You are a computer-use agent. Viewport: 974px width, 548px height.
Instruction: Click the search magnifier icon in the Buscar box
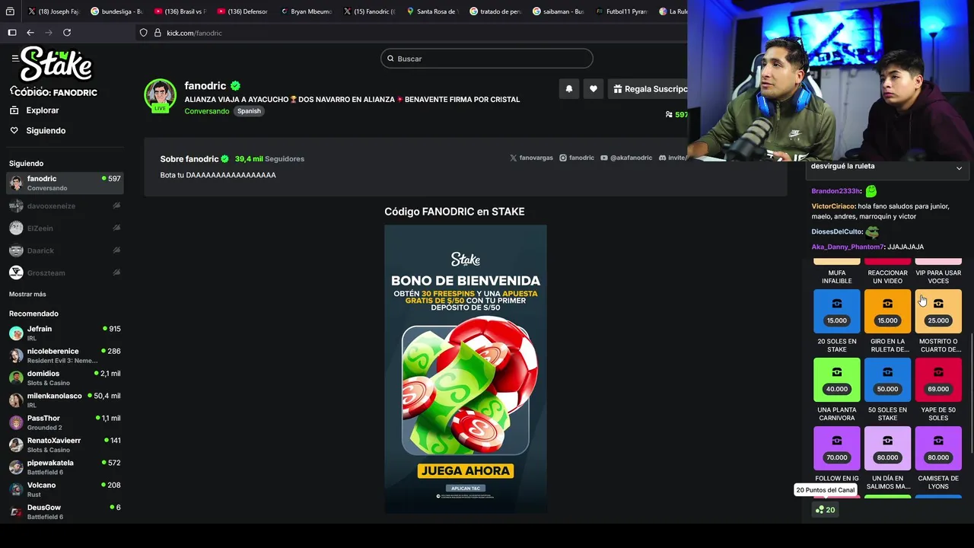coord(390,59)
